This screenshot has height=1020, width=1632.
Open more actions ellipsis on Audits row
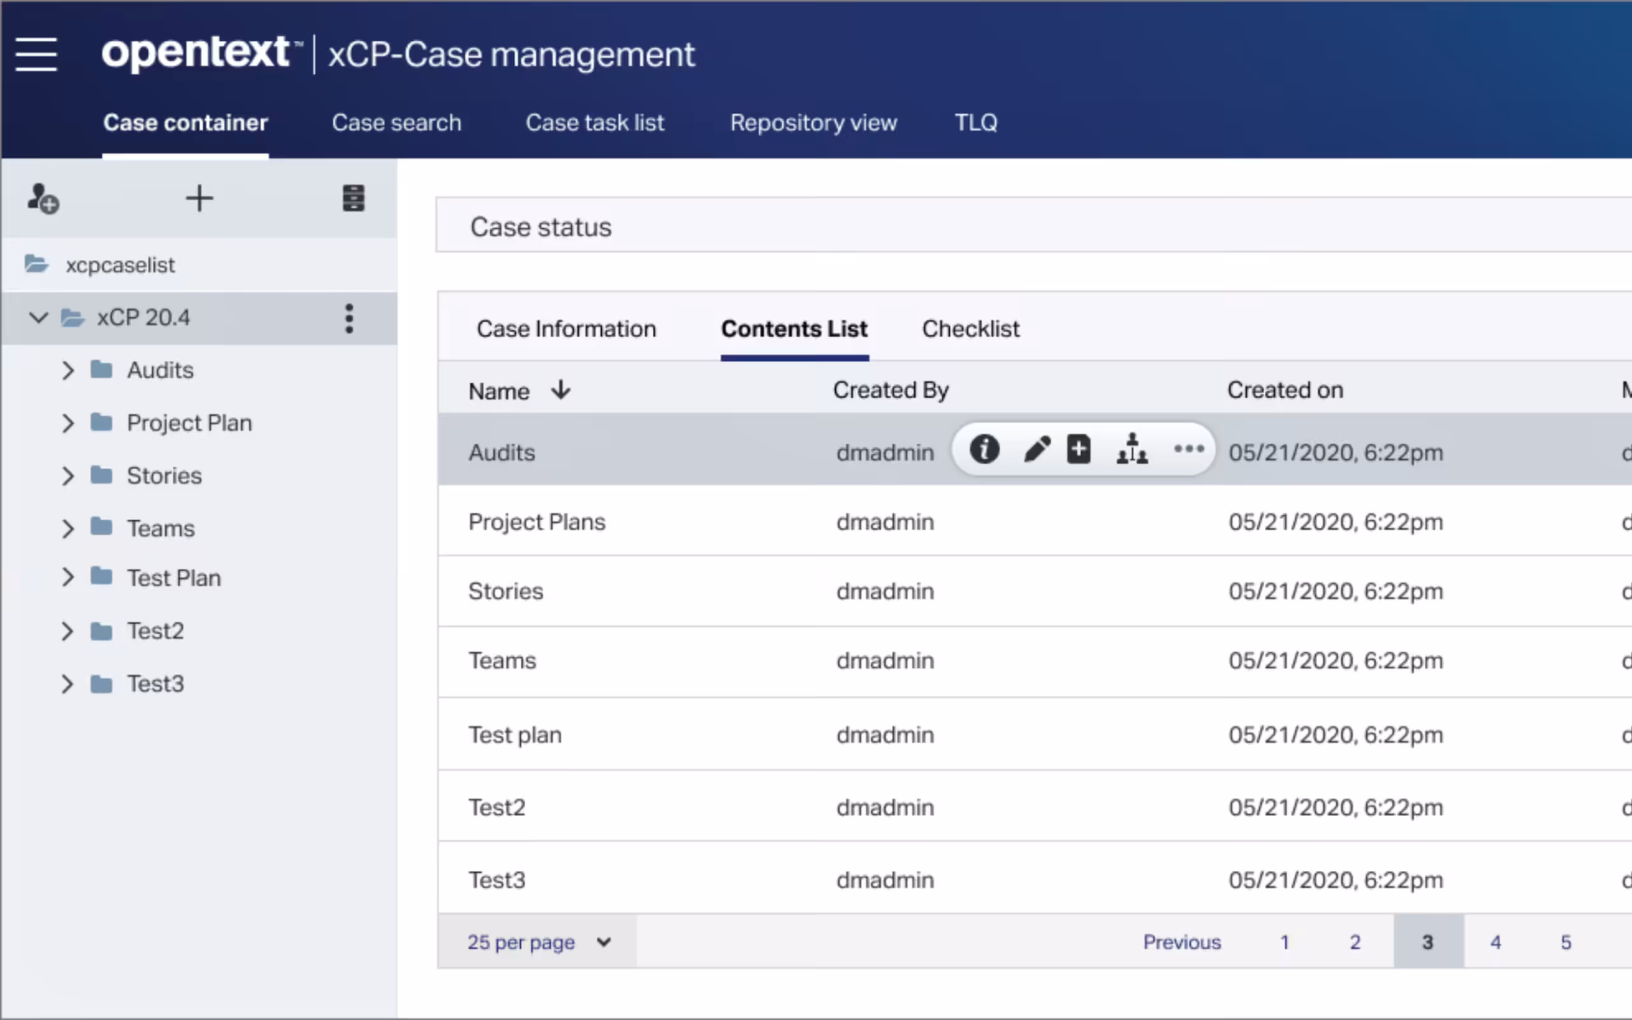tap(1188, 449)
